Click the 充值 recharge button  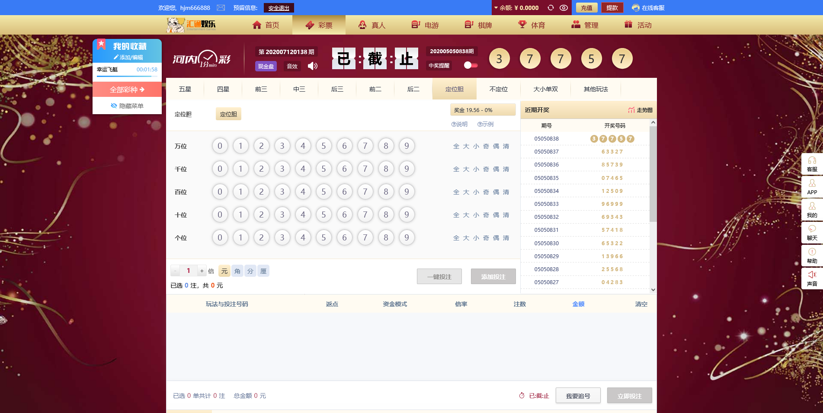tap(586, 8)
